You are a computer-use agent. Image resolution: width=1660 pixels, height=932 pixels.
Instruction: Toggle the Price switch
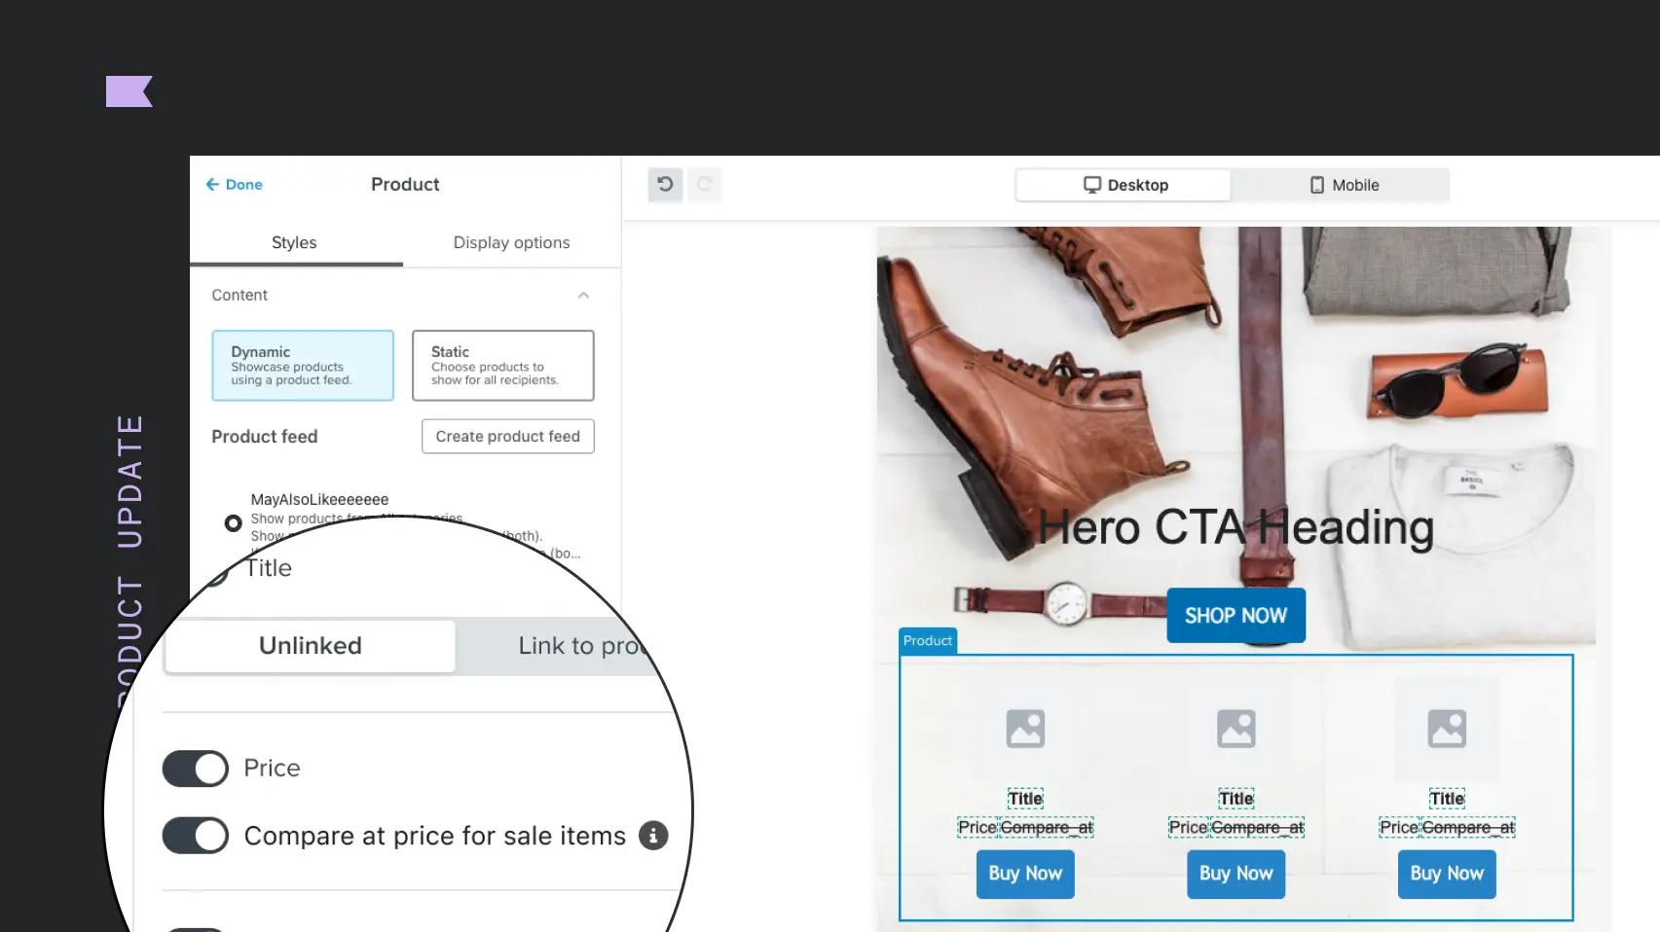tap(196, 768)
